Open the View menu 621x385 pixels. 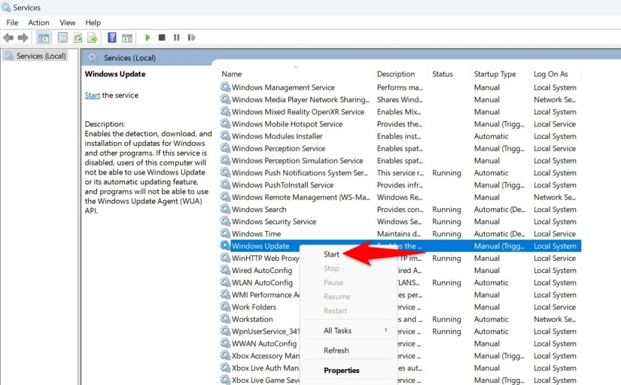67,23
